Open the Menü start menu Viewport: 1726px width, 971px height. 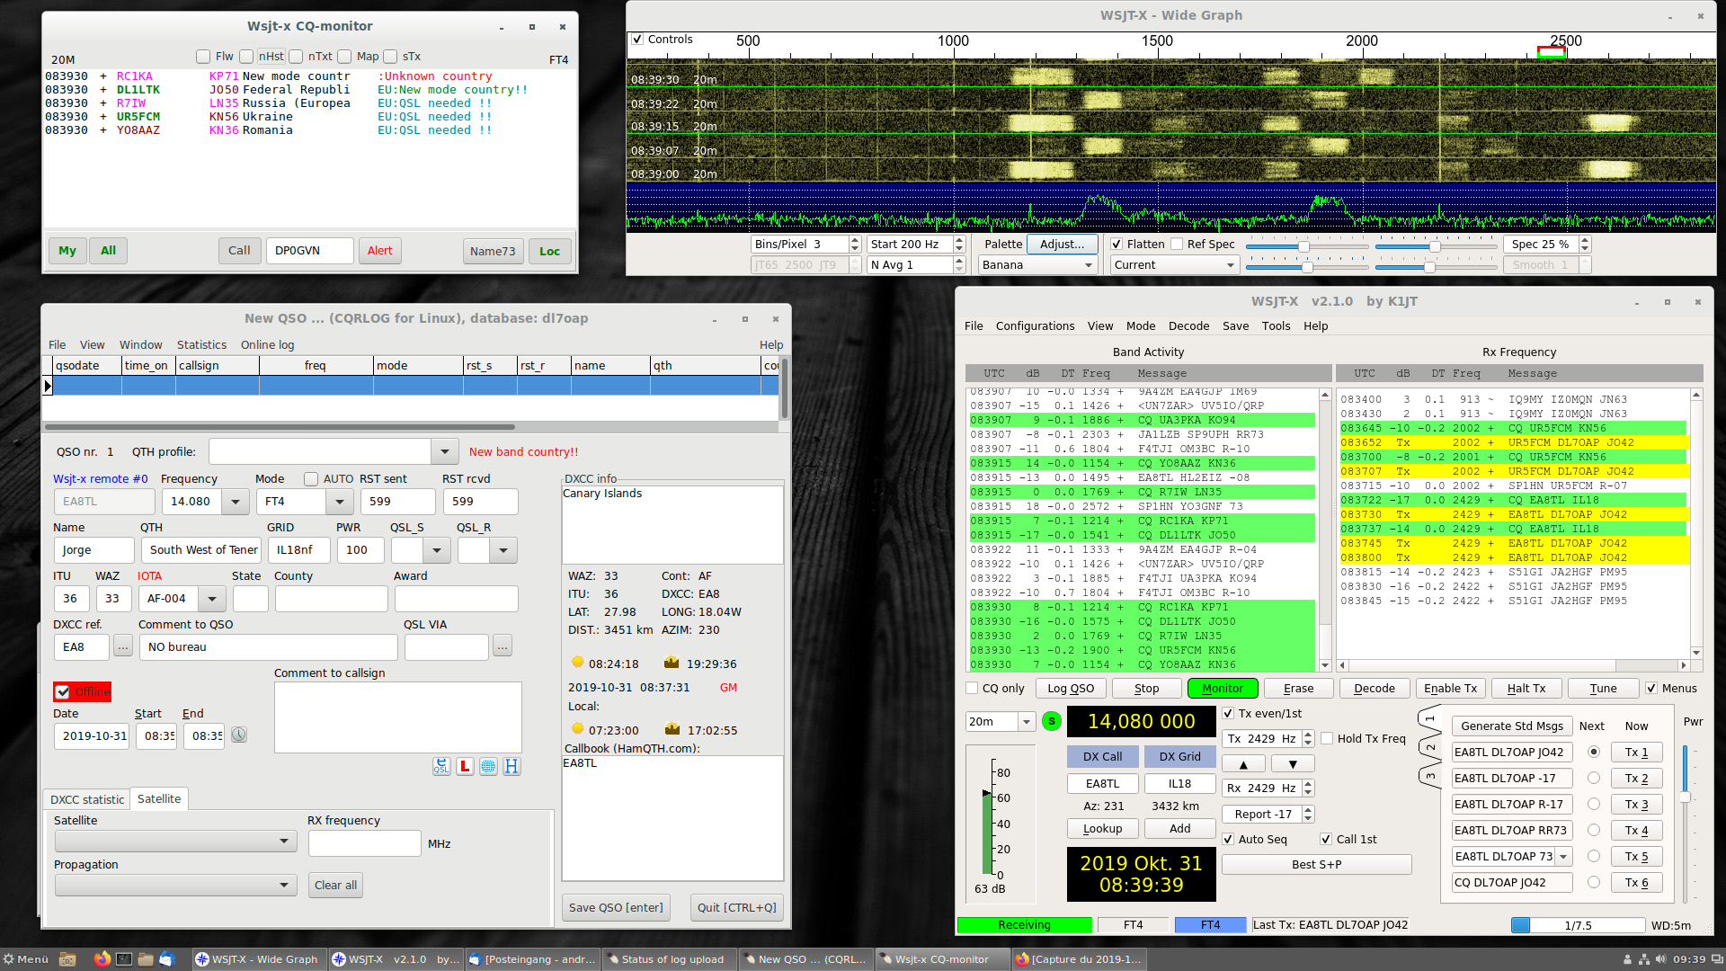click(x=25, y=959)
